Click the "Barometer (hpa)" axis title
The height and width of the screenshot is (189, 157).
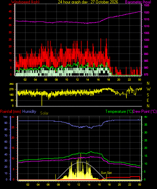click(x=138, y=2)
